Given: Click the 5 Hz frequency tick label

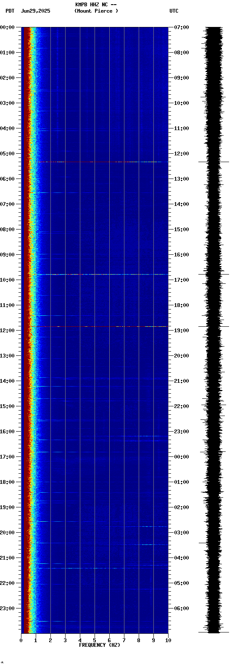Looking at the screenshot, I should tap(95, 640).
